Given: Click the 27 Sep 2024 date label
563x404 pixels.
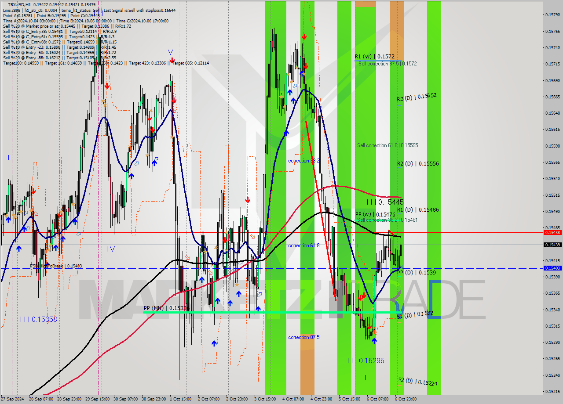Looking at the screenshot, I should 12,399.
